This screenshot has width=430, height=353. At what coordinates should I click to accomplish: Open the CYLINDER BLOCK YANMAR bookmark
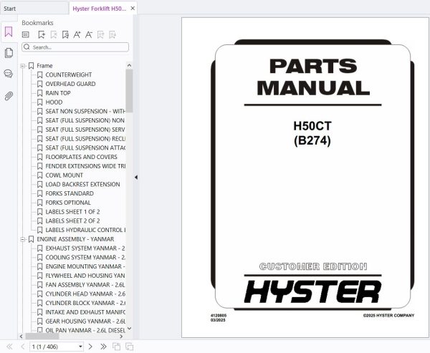pyautogui.click(x=85, y=303)
